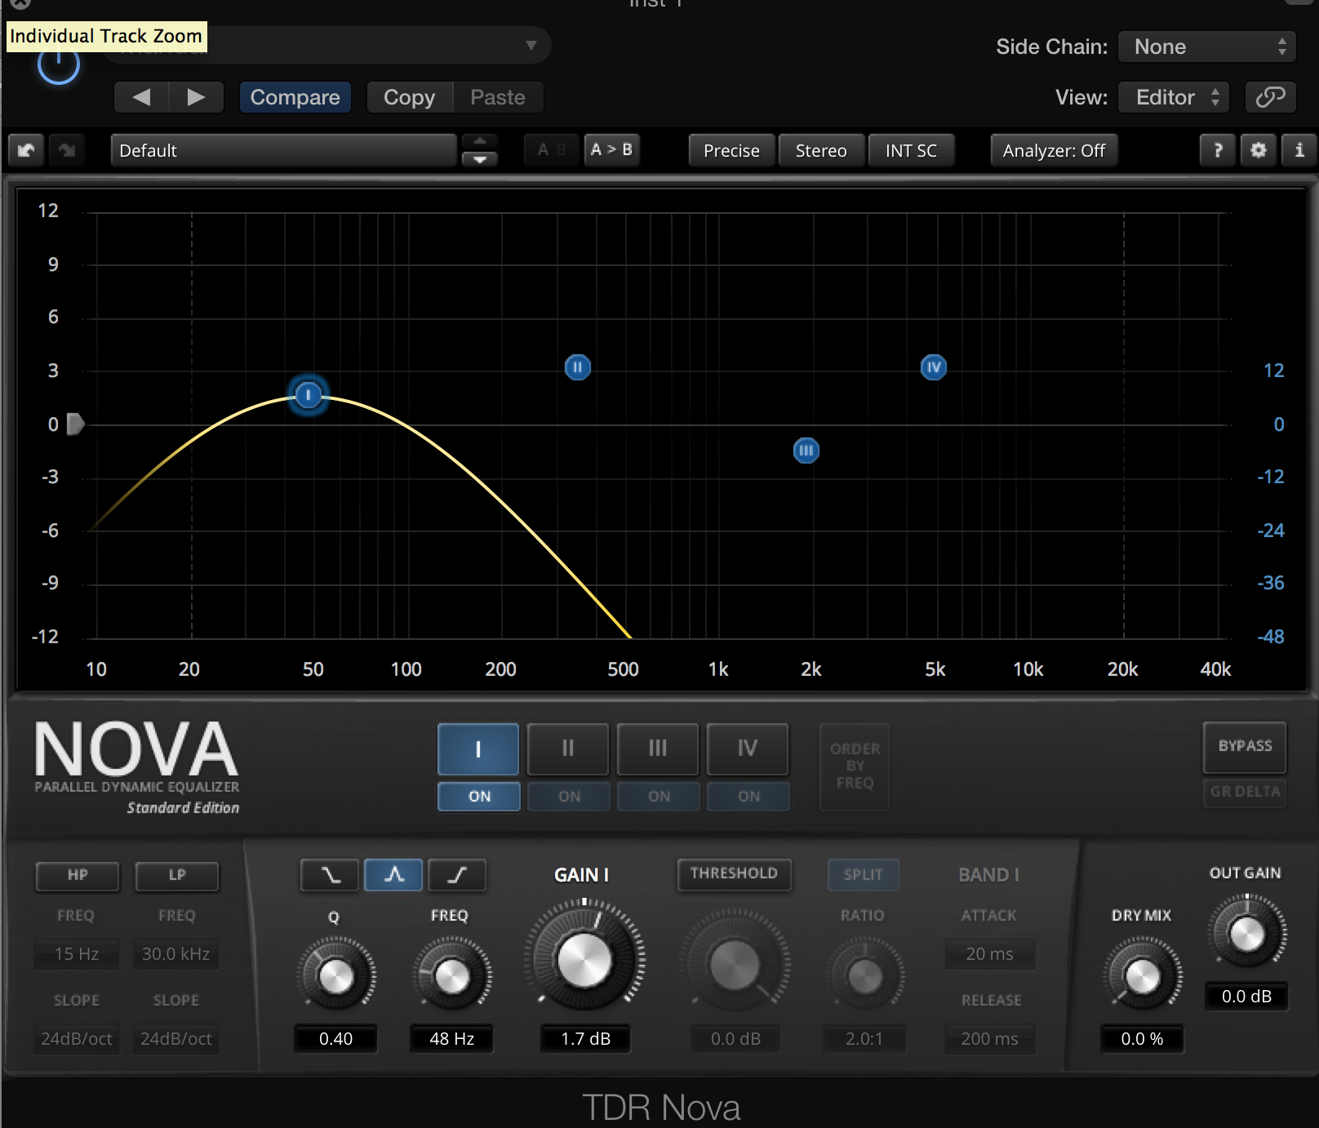Viewport: 1319px width, 1128px height.
Task: Click the redo arrow icon
Action: 67,150
